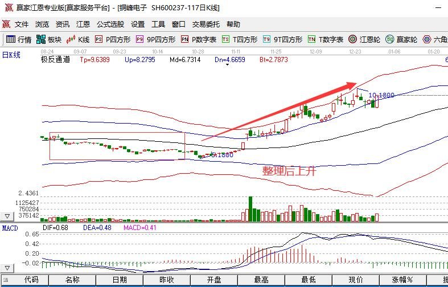Open the 文件 menu
The image size is (448, 287).
22,24
